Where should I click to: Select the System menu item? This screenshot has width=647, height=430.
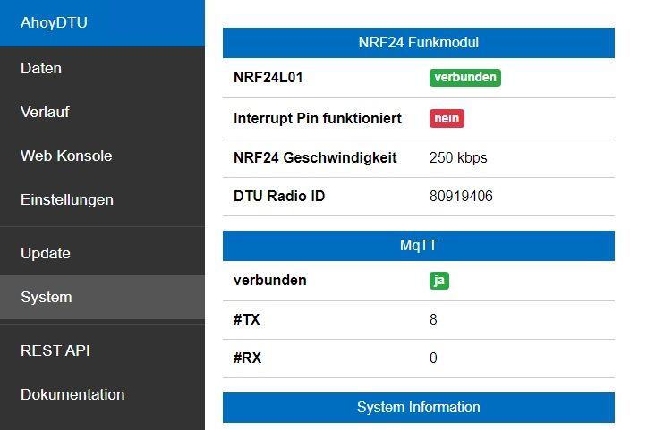click(47, 297)
